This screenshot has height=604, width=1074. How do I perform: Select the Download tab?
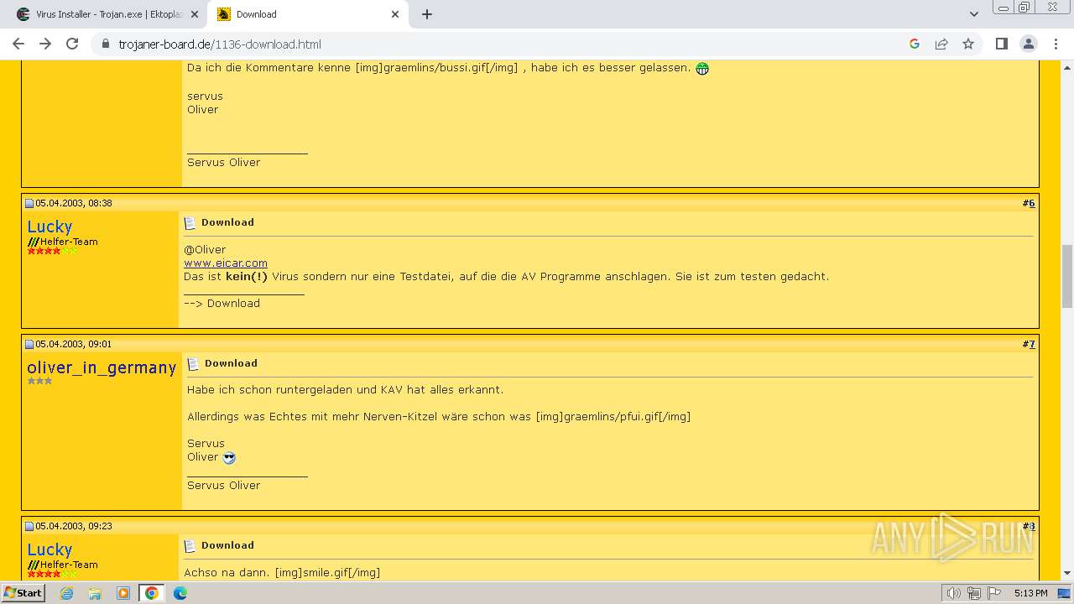coord(308,14)
